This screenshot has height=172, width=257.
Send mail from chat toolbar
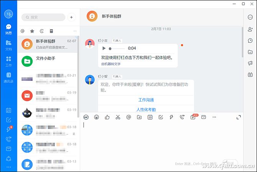pyautogui.click(x=204, y=117)
